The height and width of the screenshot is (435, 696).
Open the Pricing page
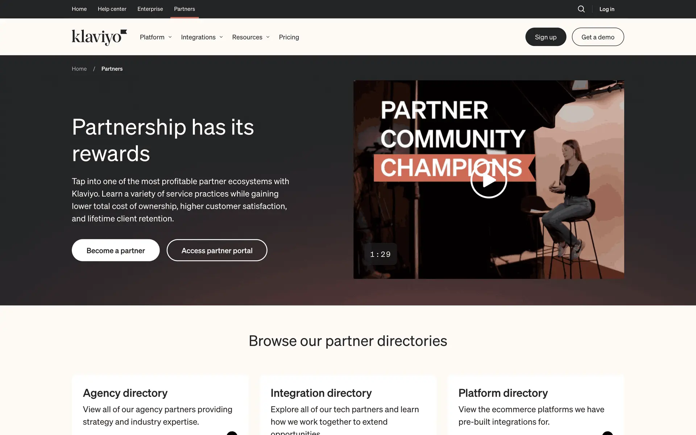pos(289,37)
